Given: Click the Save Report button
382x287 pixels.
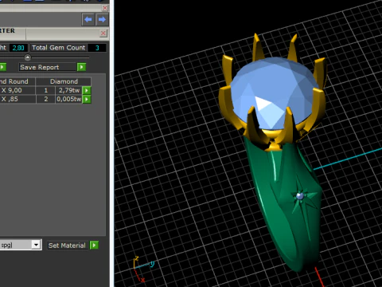Looking at the screenshot, I should tap(47, 67).
